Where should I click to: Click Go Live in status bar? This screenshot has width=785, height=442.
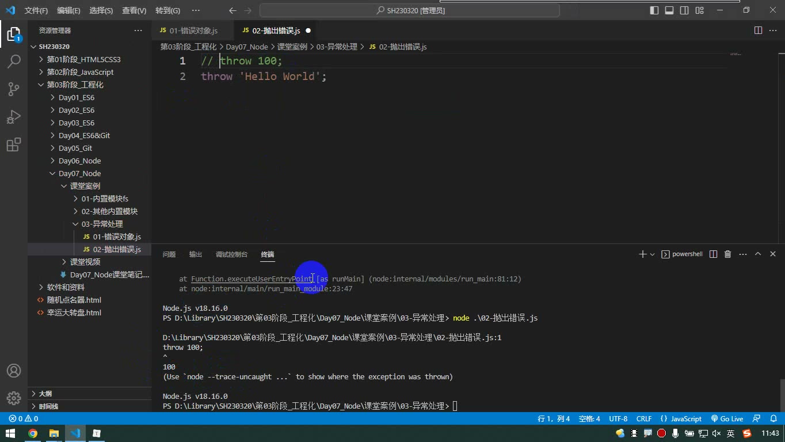727,419
